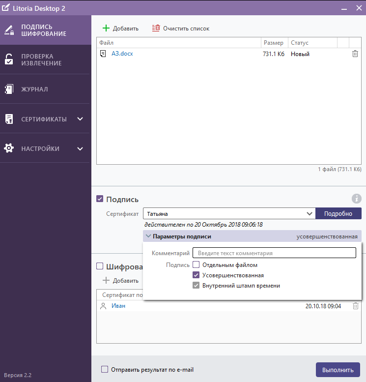Click the Подробно button
The width and height of the screenshot is (366, 382).
(x=338, y=214)
